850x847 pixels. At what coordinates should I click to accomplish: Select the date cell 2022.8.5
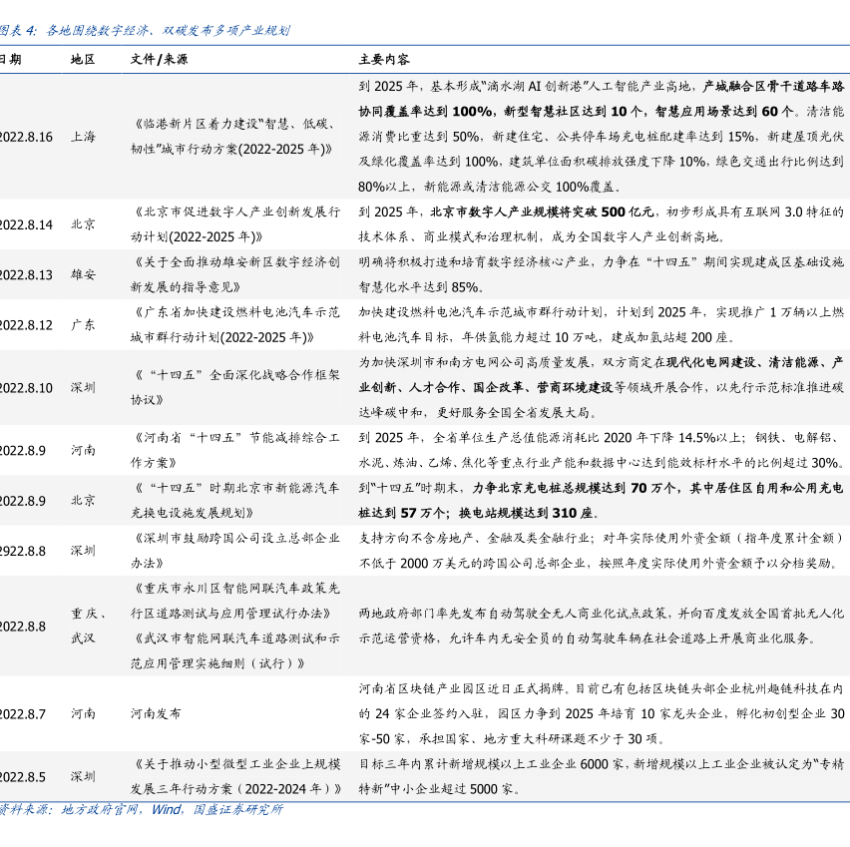pyautogui.click(x=24, y=776)
